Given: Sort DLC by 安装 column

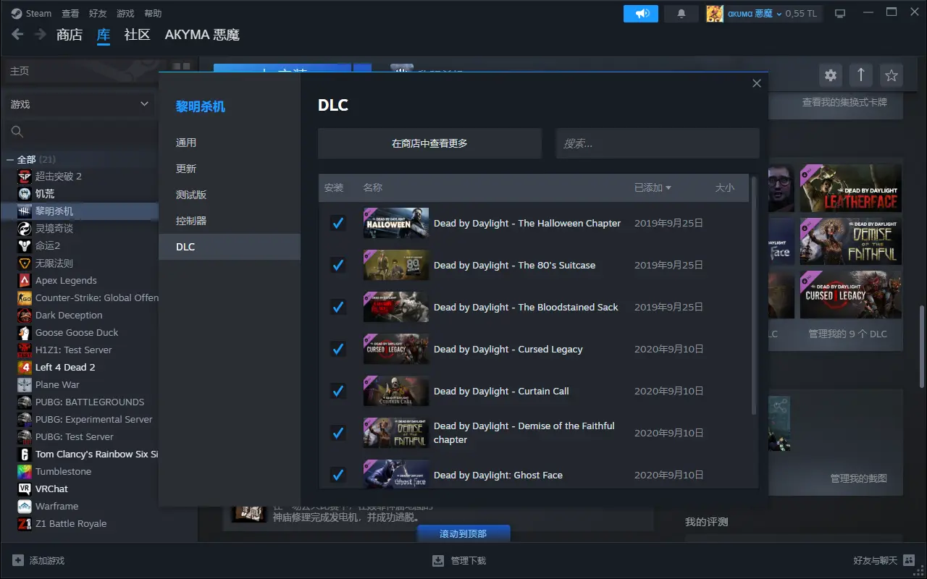Looking at the screenshot, I should [x=334, y=187].
